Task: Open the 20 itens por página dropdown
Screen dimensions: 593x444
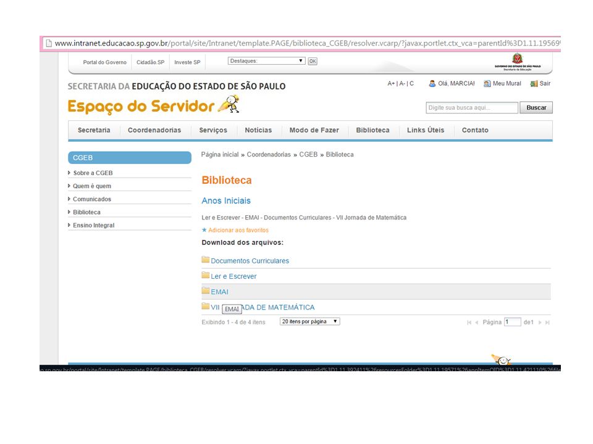Action: click(x=309, y=321)
